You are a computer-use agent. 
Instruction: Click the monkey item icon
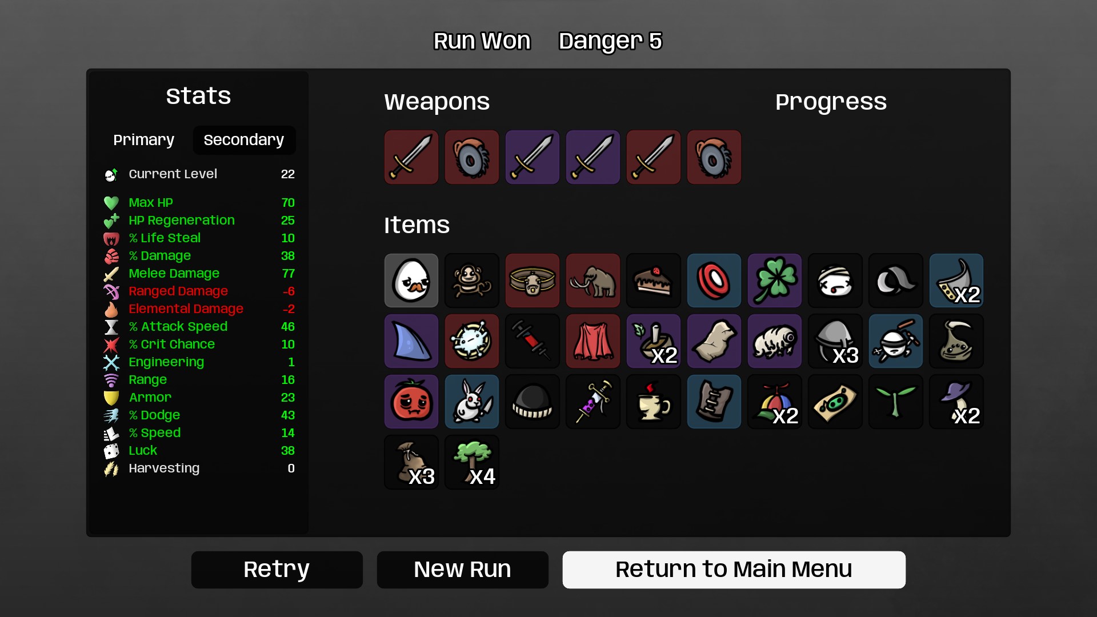pos(472,281)
